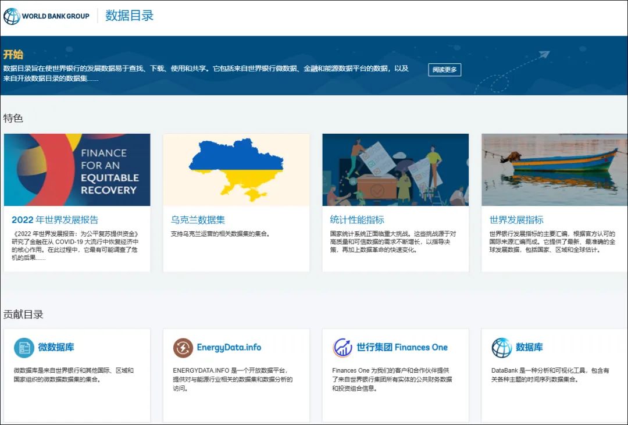Click the Ukraine flag map thumbnail
Screen dimensions: 628x425
point(236,169)
